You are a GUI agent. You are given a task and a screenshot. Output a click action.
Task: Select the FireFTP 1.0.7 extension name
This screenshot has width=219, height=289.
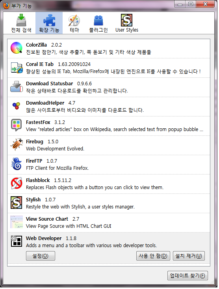pos(42,161)
